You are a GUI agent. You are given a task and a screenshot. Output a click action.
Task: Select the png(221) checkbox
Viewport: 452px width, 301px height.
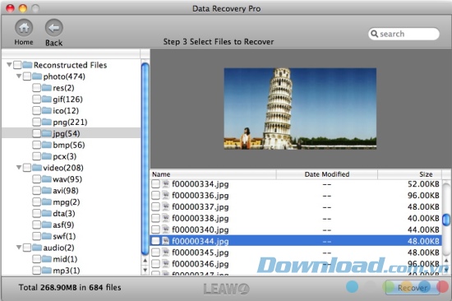point(36,122)
